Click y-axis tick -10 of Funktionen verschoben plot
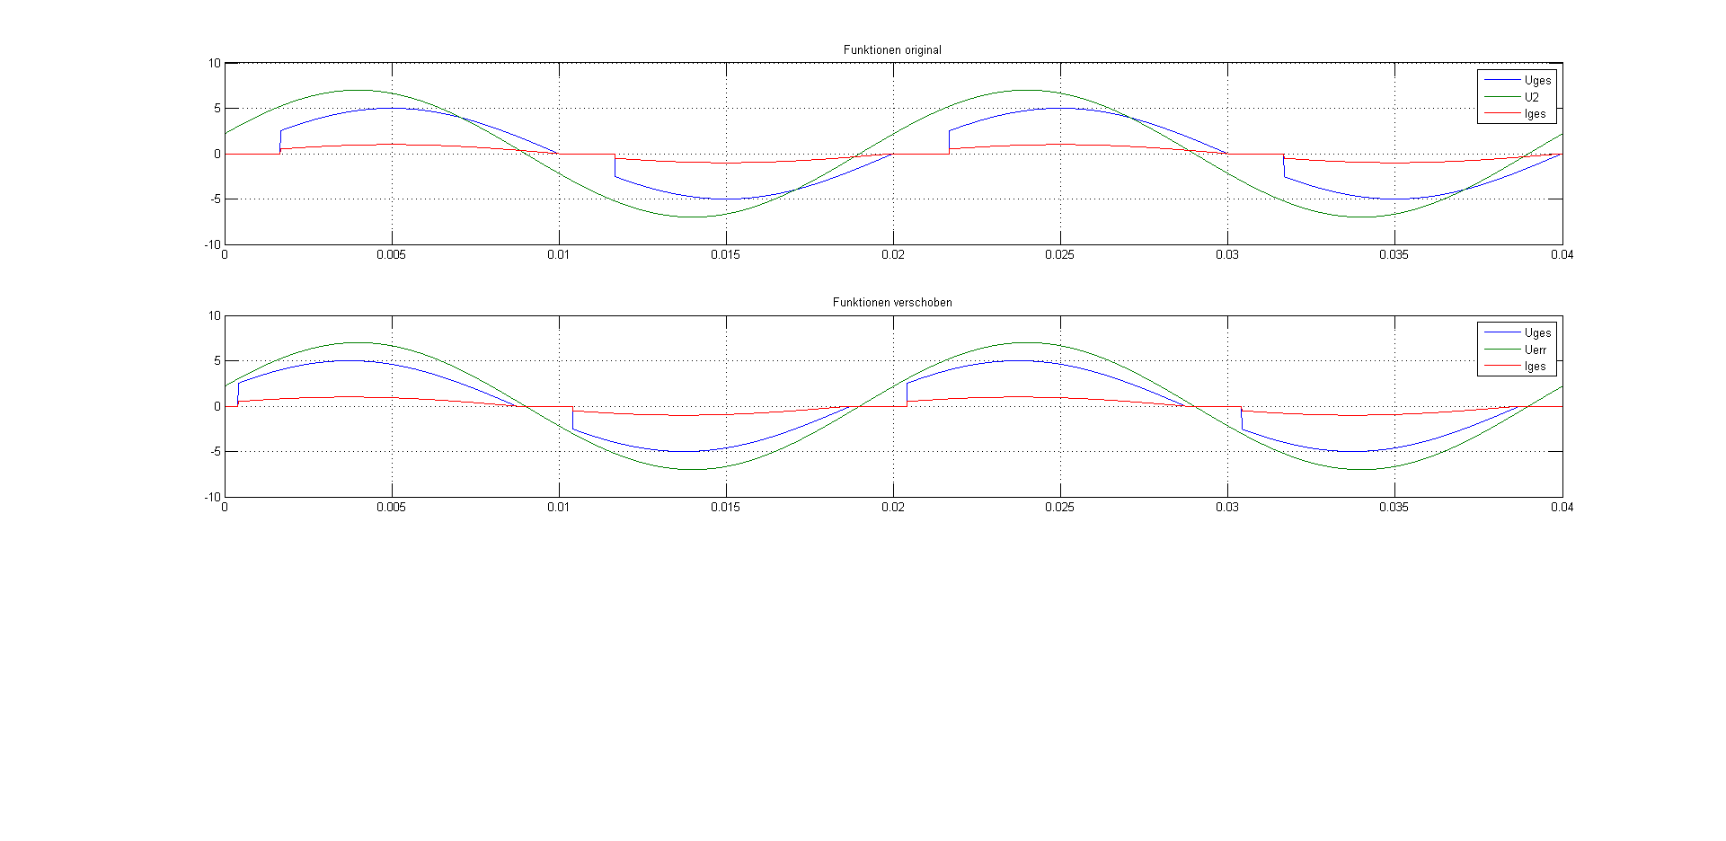Viewport: 1726px width, 841px height. point(213,497)
